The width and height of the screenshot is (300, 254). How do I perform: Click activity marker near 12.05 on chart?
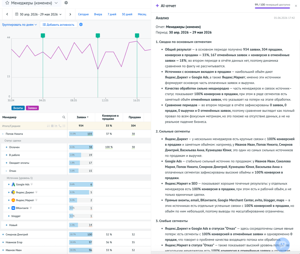tap(98, 35)
